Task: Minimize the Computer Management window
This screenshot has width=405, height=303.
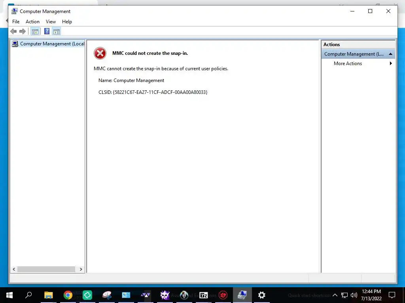Action: pos(352,11)
